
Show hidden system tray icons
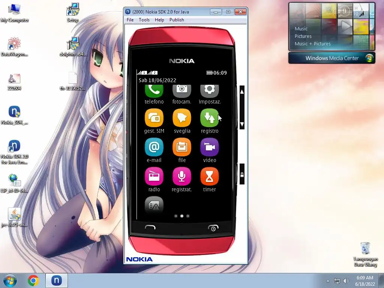(328, 281)
